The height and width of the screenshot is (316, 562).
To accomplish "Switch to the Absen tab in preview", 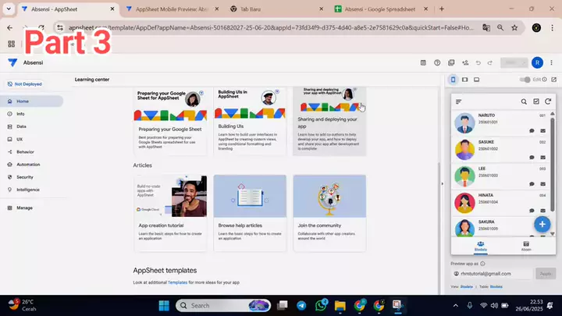I will pyautogui.click(x=526, y=246).
